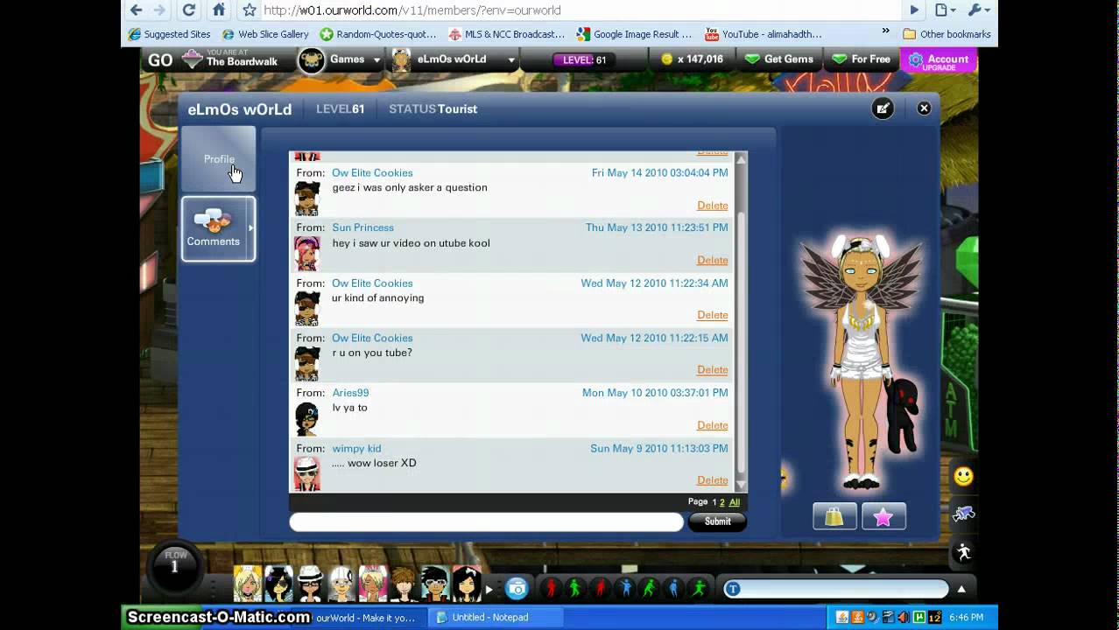
Task: Delete Aries99's comment
Action: pos(712,425)
